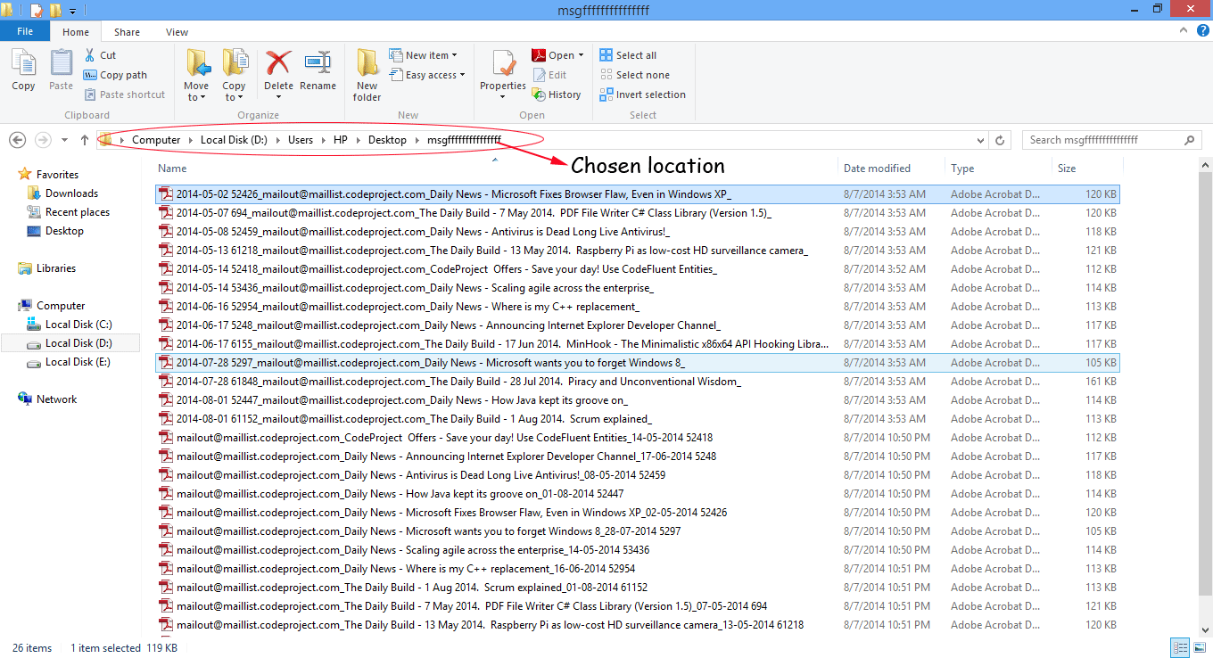Screen dimensions: 1213x658
Task: Select file '2014-07-28 5297' forget Windows 8
Action: pos(638,363)
